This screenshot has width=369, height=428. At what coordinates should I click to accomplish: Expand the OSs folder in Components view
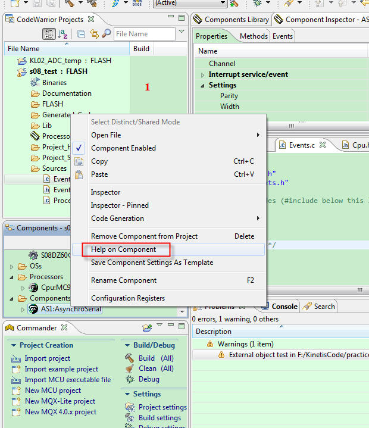coord(11,267)
